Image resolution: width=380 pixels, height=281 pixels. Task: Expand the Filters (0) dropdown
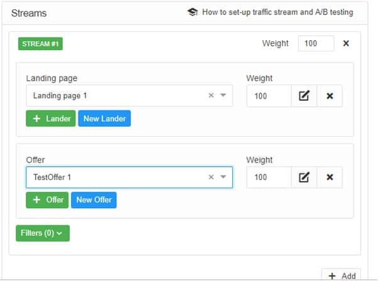click(42, 233)
